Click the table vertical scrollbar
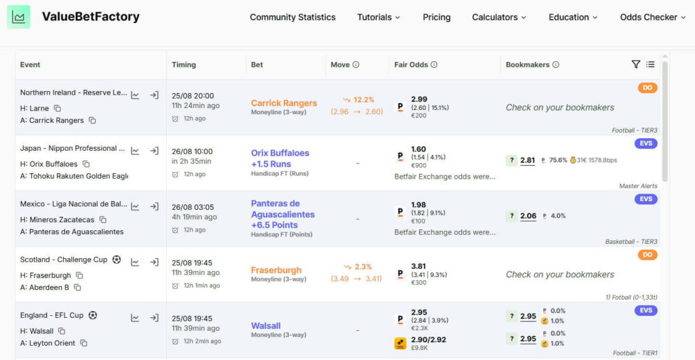The height and width of the screenshot is (360, 695). 664,122
